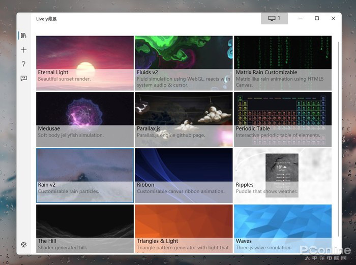Pick The Hill wallpaper tile
The width and height of the screenshot is (356, 265).
(x=85, y=228)
